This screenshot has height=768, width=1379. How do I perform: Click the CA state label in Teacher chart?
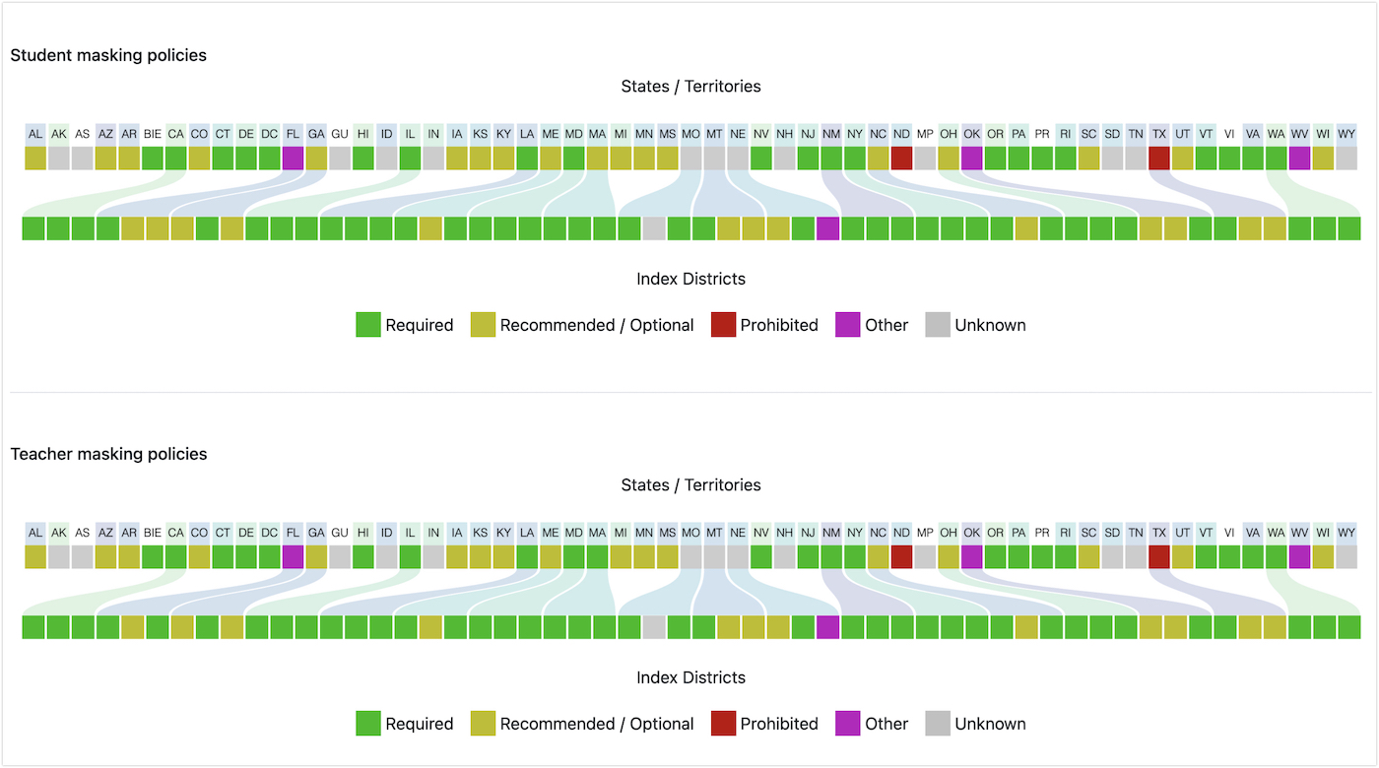point(175,533)
